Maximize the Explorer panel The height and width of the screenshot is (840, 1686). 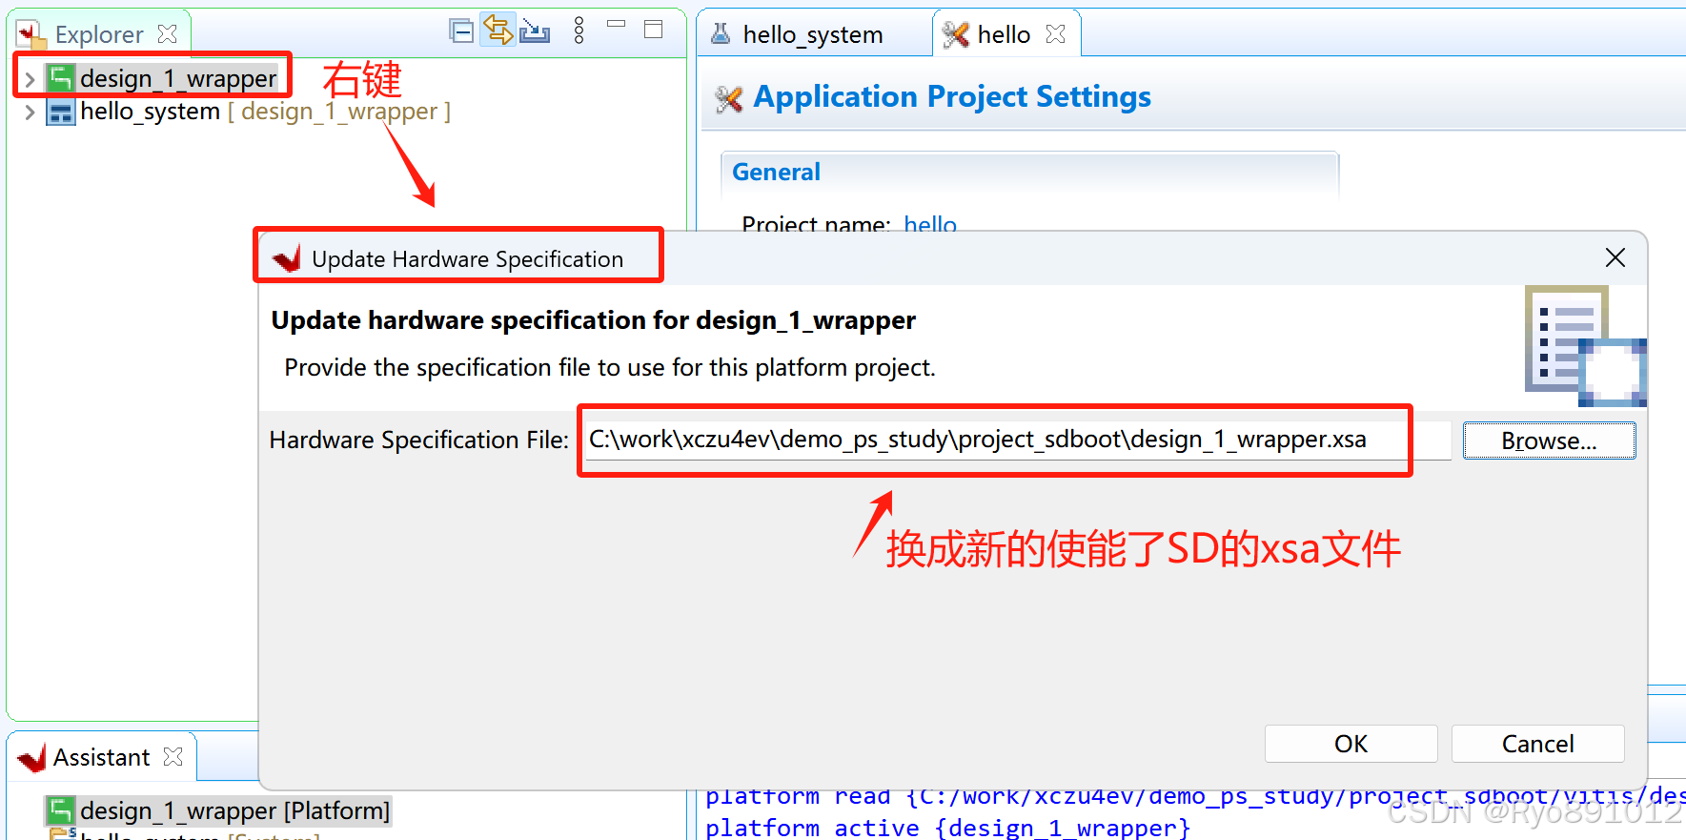click(x=654, y=30)
